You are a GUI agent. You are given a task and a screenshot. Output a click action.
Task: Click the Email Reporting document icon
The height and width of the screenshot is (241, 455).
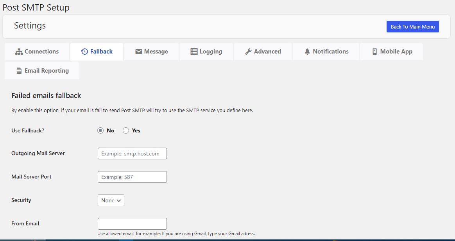coord(19,71)
